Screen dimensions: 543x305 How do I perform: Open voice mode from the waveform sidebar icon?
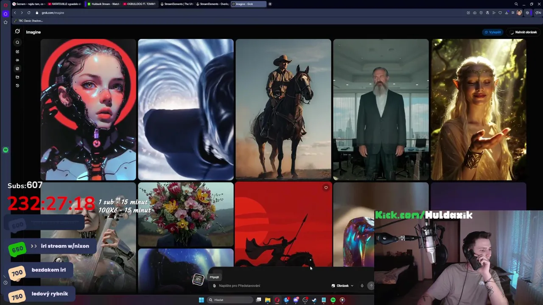point(17,60)
